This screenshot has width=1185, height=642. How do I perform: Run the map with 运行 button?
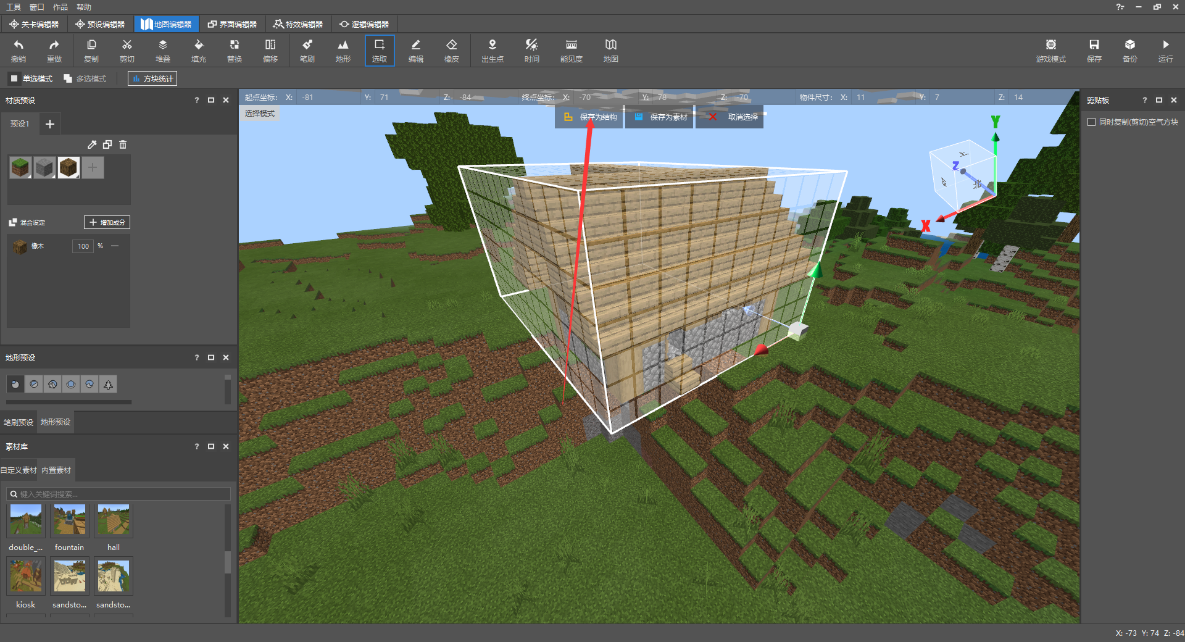(x=1166, y=51)
